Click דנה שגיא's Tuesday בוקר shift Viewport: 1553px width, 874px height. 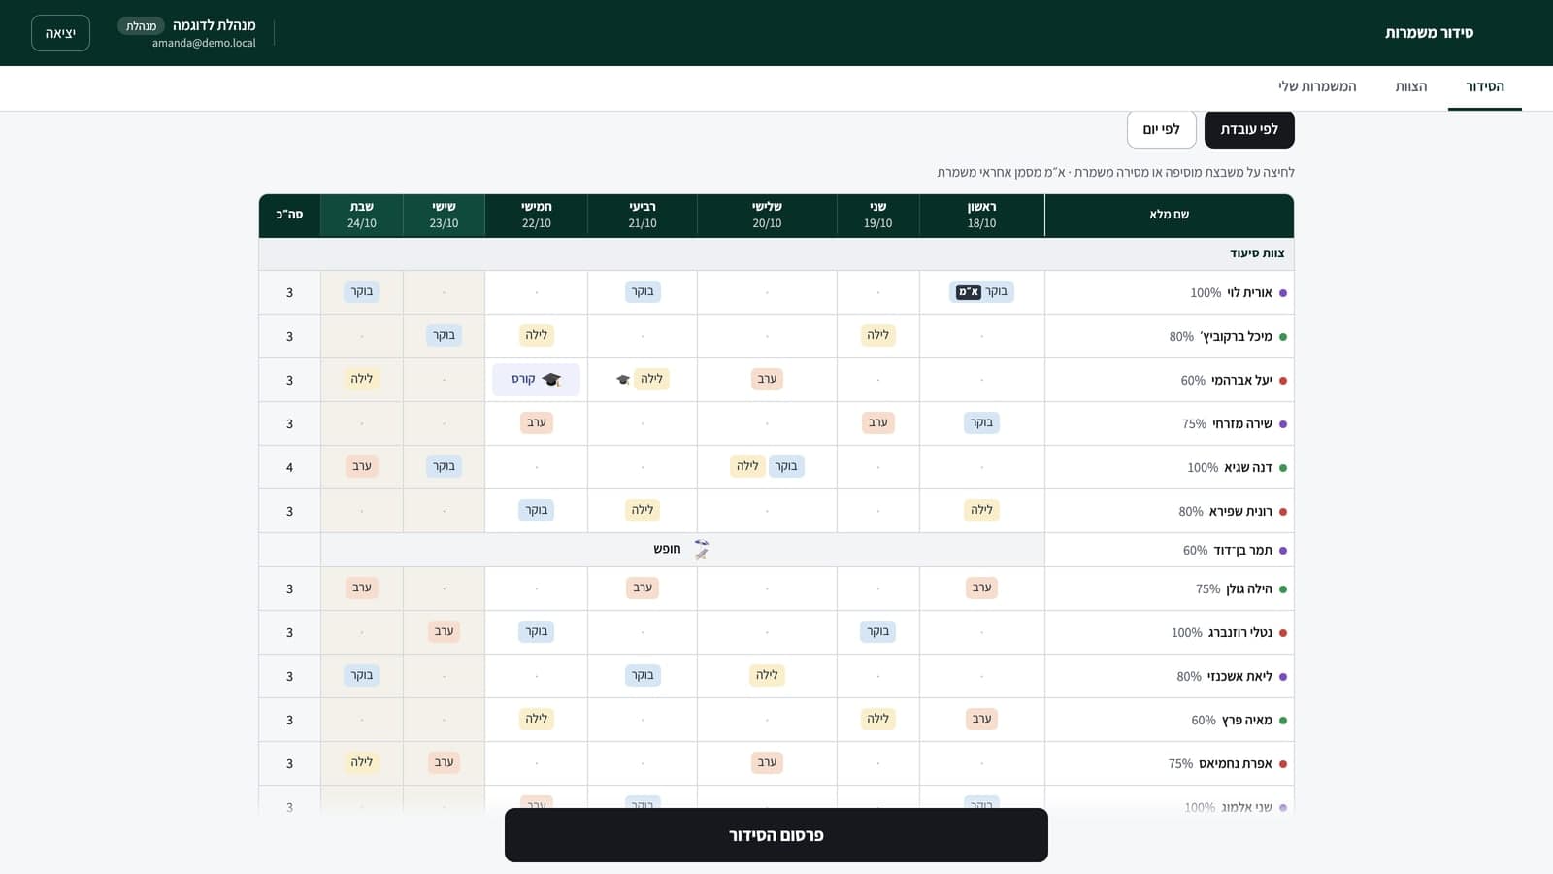click(786, 466)
